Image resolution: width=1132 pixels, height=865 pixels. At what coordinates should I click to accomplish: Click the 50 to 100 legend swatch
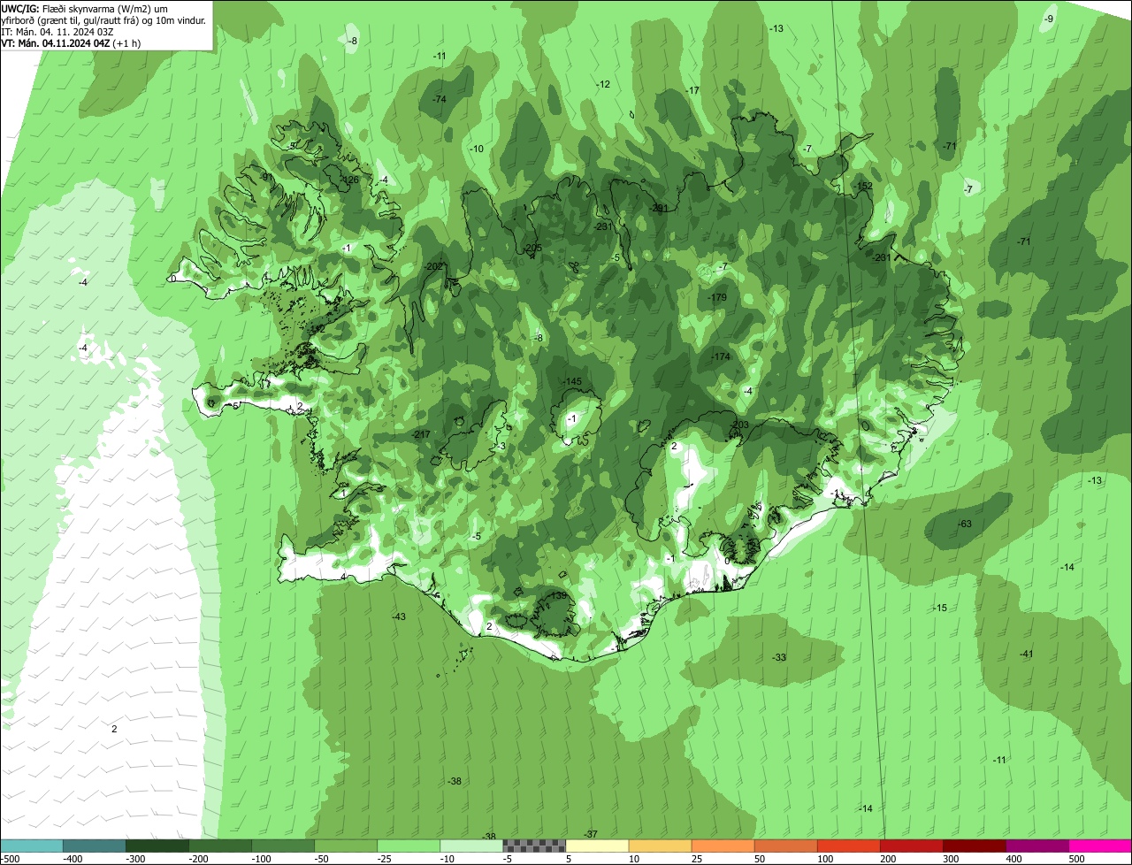[x=785, y=846]
